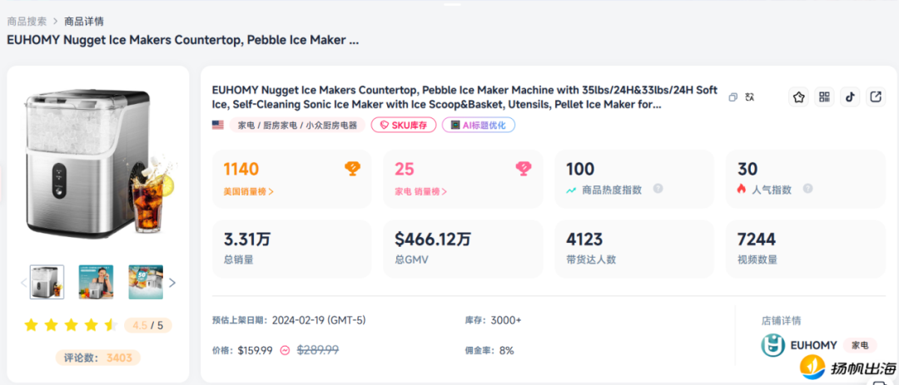This screenshot has width=899, height=385.
Task: Click heat index value 100
Action: 580,169
